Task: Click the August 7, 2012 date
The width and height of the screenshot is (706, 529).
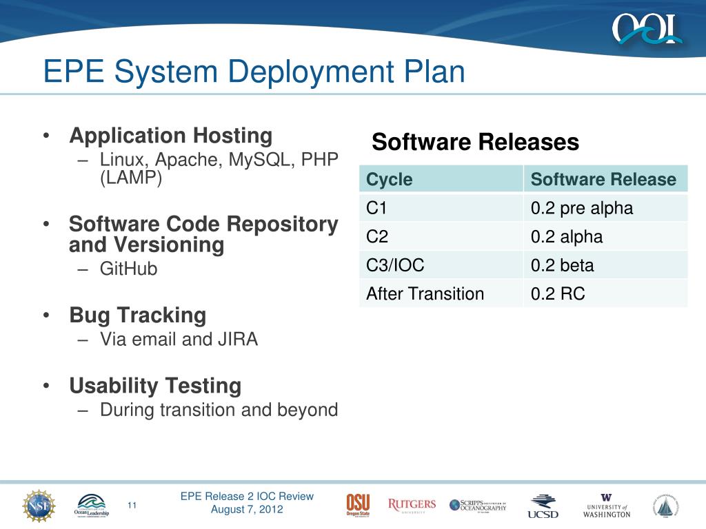Action: click(247, 509)
